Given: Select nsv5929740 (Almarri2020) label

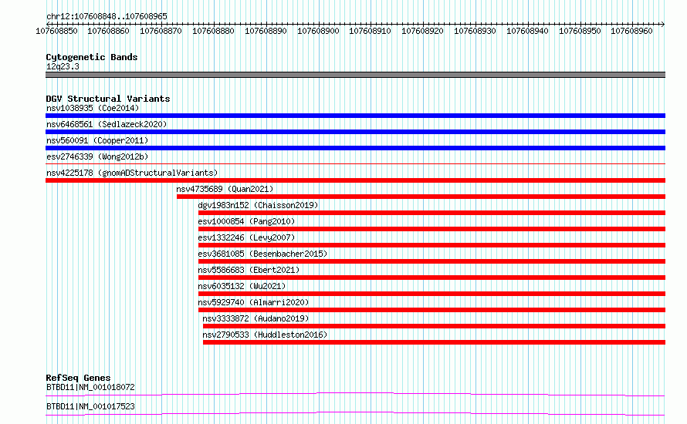Looking at the screenshot, I should click(253, 302).
